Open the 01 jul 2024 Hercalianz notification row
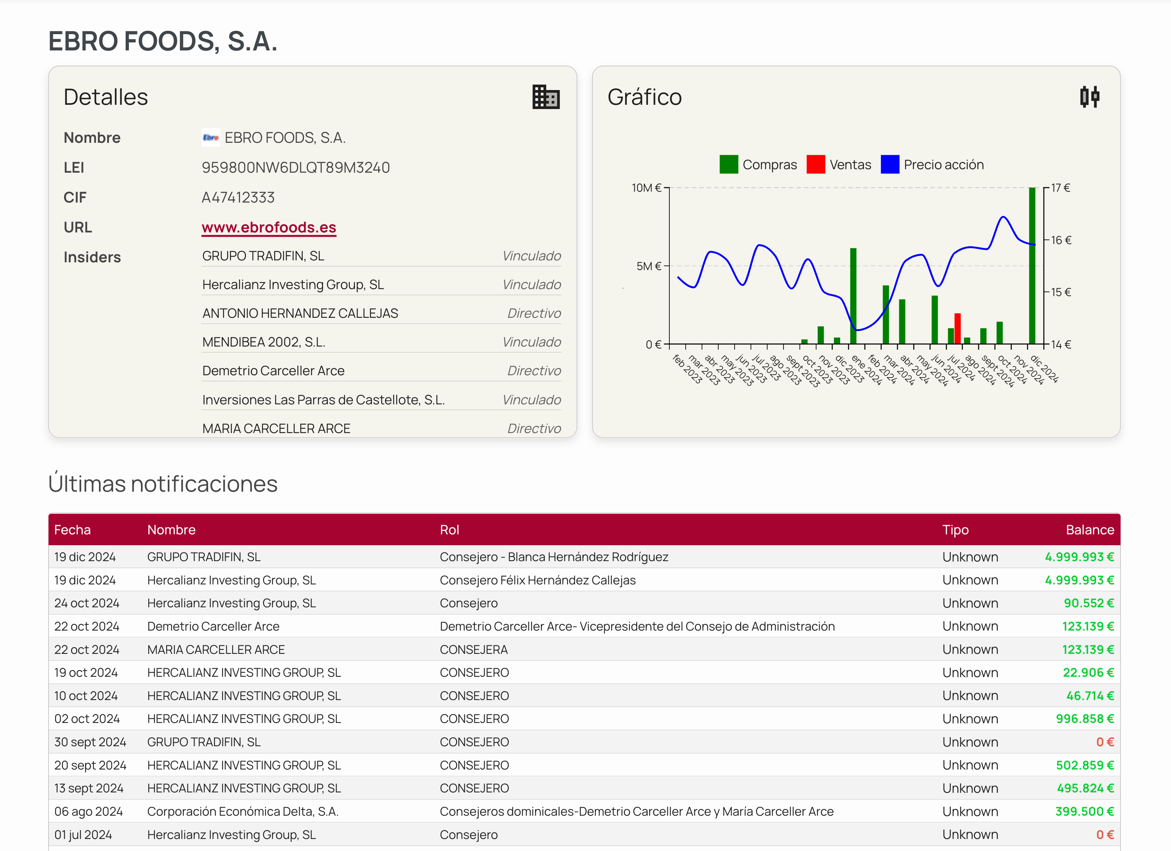Viewport: 1171px width, 851px height. [x=584, y=835]
